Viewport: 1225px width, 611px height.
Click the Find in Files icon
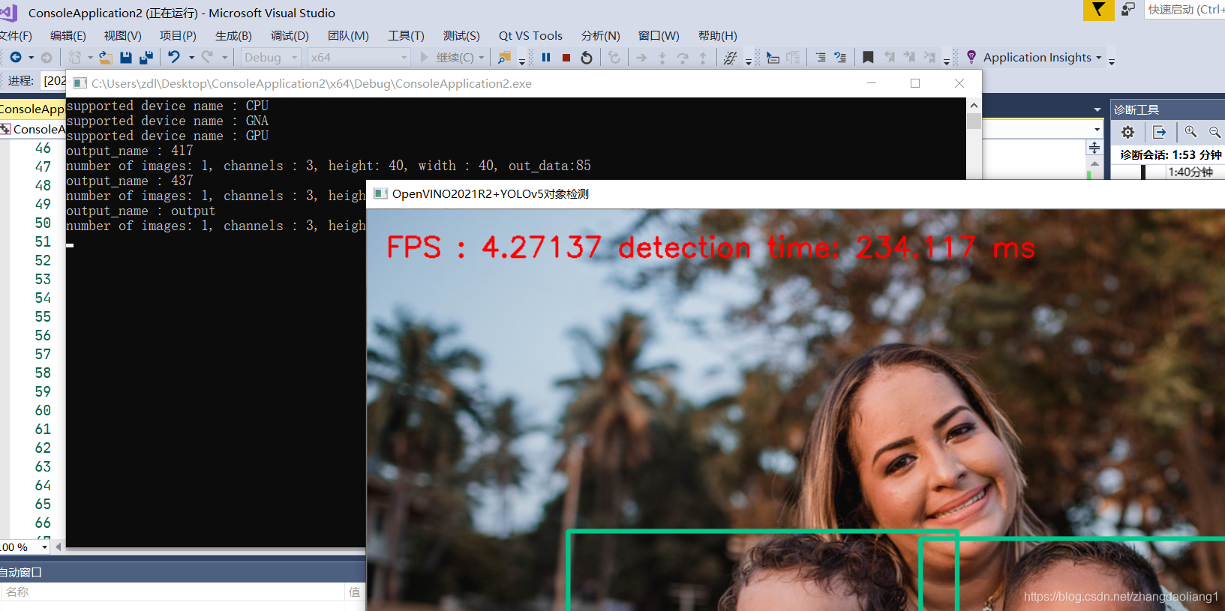504,57
